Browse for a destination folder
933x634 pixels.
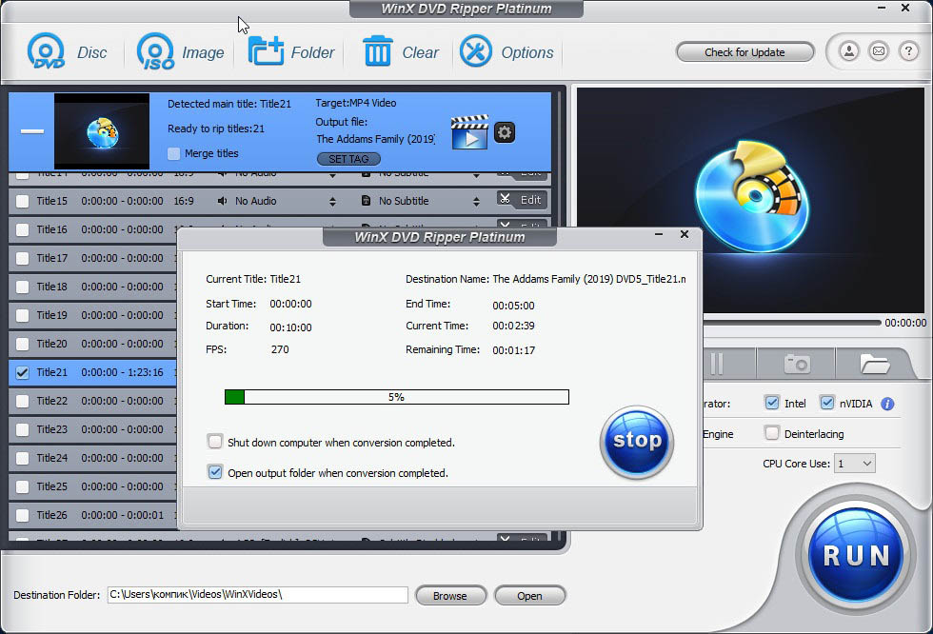tap(450, 595)
